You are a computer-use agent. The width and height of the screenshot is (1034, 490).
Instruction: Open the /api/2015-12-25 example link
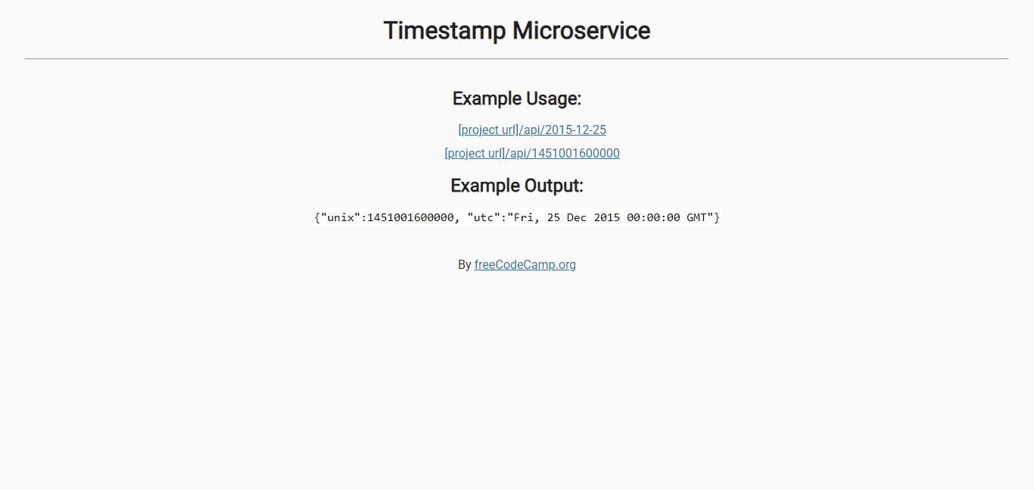pos(563,130)
